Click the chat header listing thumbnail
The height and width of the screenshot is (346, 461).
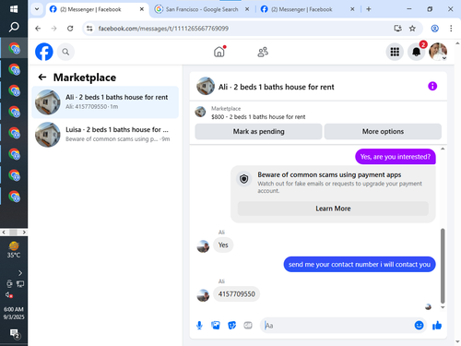coord(206,86)
